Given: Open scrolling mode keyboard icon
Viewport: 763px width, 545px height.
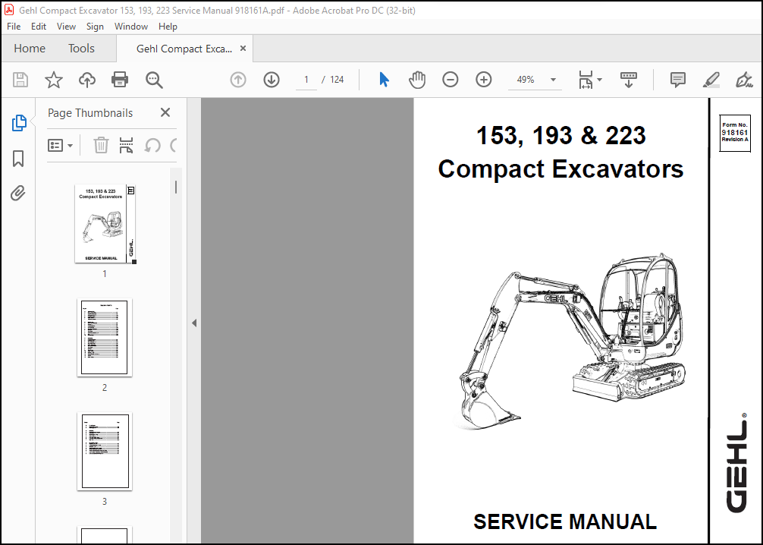Looking at the screenshot, I should [x=629, y=80].
